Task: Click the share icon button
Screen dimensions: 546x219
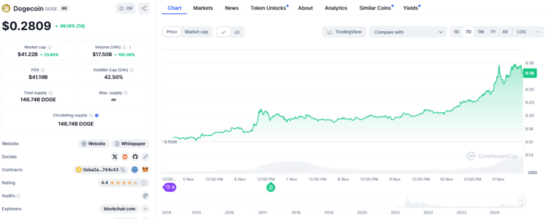Action: (x=144, y=9)
